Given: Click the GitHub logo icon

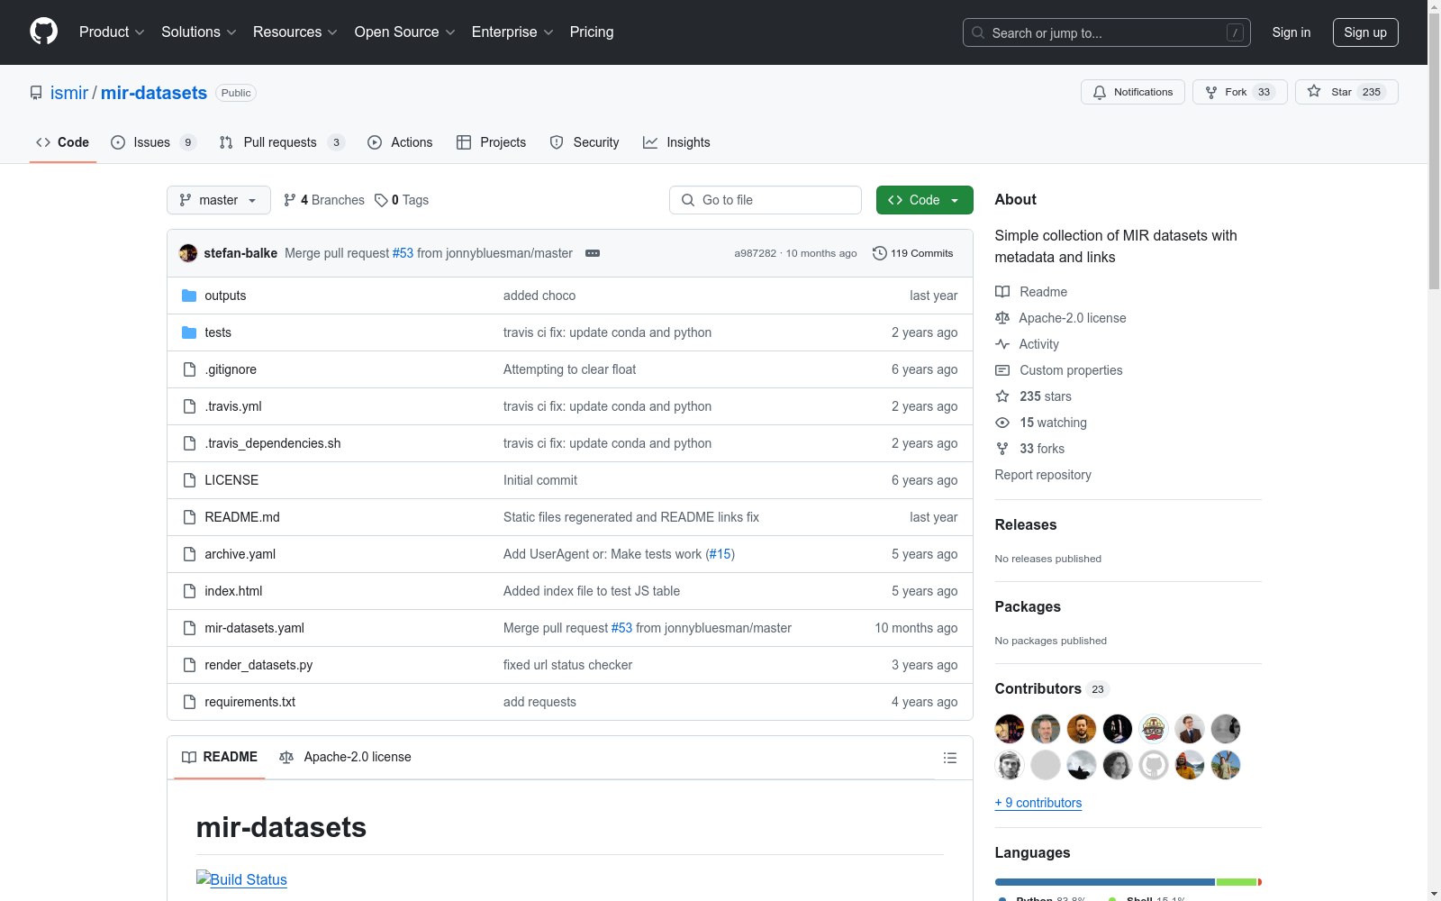Looking at the screenshot, I should (x=43, y=32).
